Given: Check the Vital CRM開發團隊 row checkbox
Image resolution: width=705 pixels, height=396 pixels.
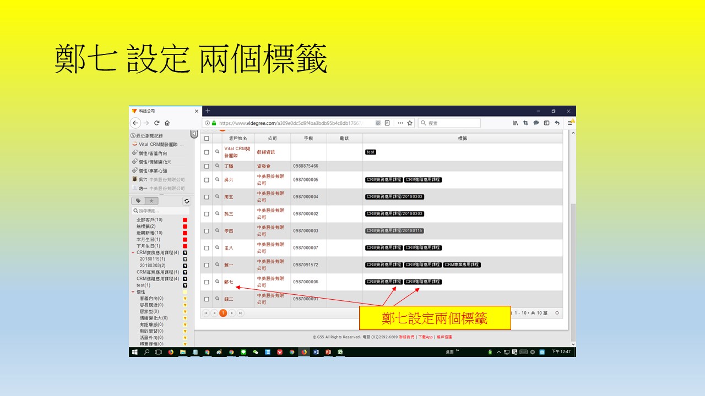Looking at the screenshot, I should point(207,152).
